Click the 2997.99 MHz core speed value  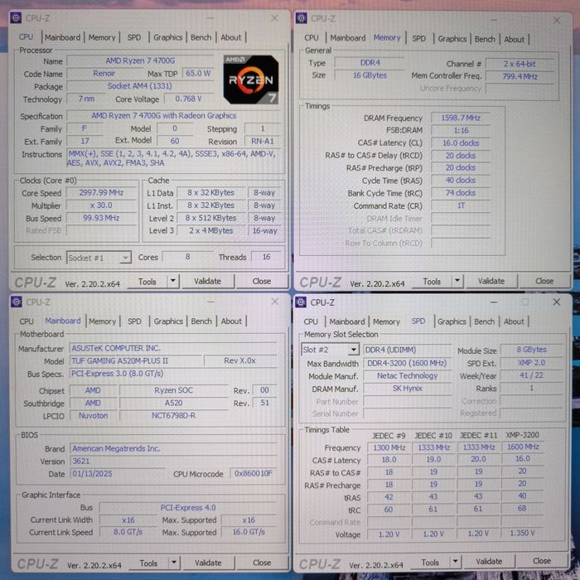point(101,193)
